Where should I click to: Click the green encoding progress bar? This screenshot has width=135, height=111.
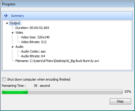pos(62,92)
